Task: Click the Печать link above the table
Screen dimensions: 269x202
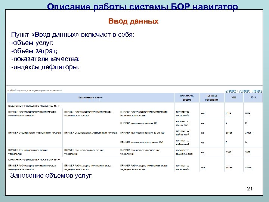Action: pyautogui.click(x=257, y=91)
